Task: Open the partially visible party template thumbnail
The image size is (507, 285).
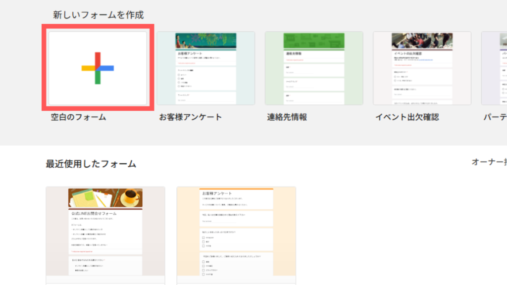Action: point(494,69)
